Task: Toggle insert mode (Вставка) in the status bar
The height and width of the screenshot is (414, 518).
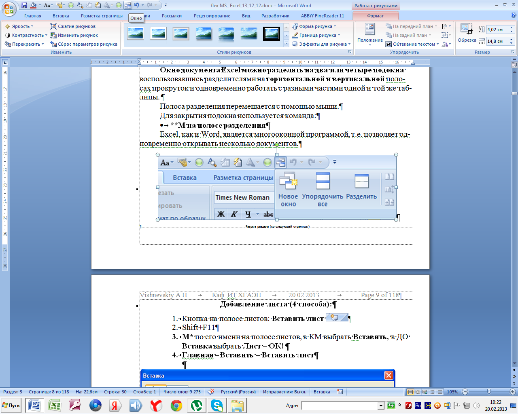Action: point(322,392)
